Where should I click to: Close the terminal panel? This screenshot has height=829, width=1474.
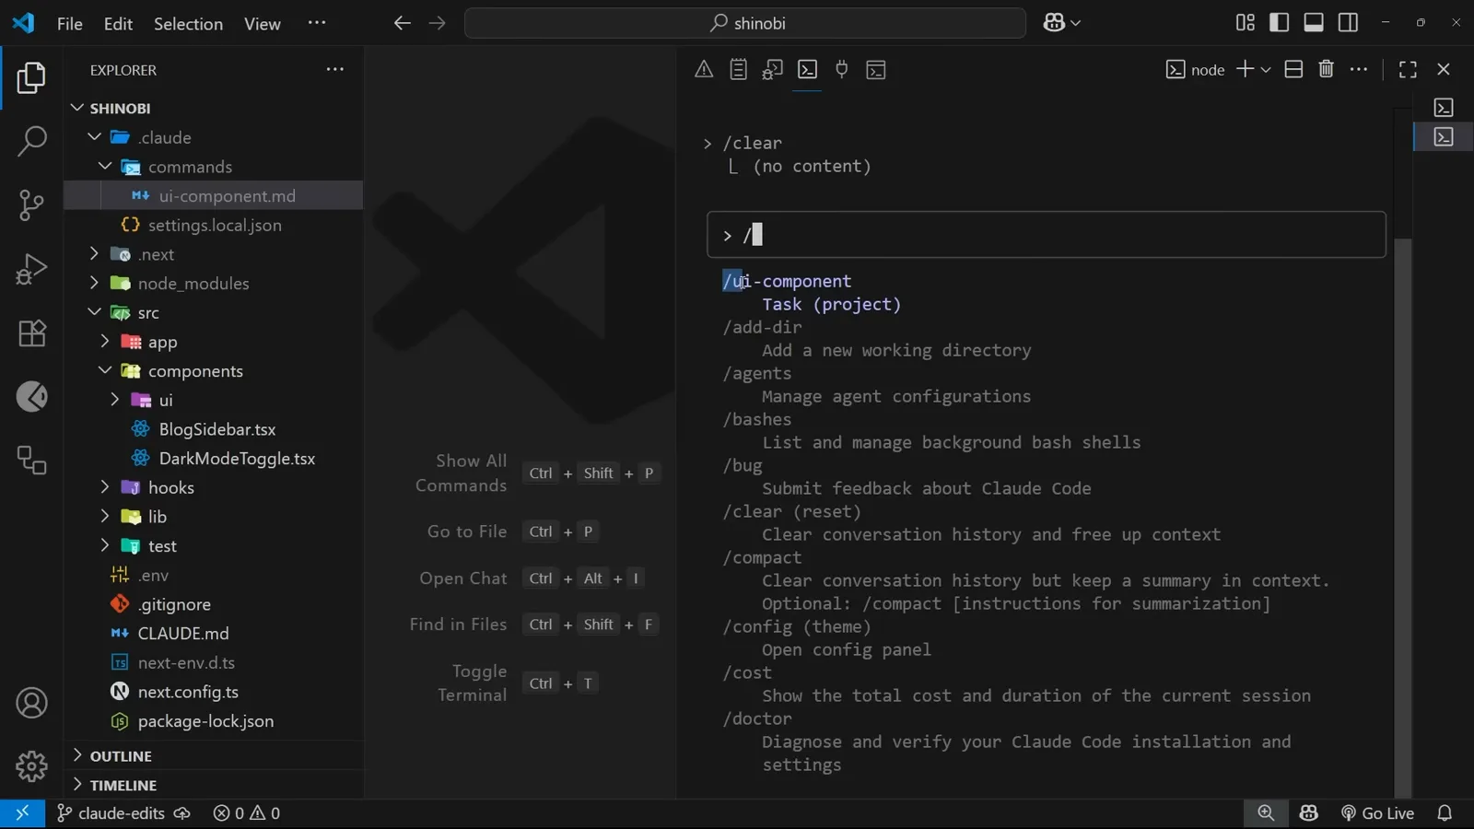(1444, 69)
